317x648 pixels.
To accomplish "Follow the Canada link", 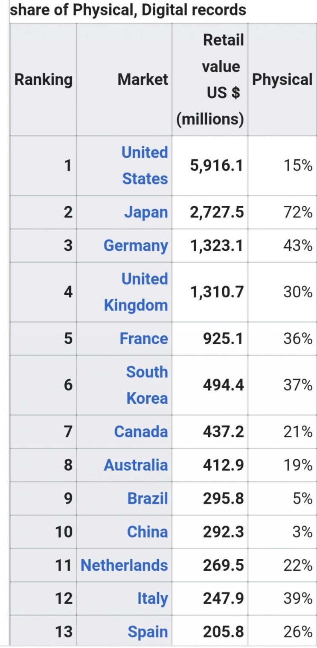I will tap(141, 432).
